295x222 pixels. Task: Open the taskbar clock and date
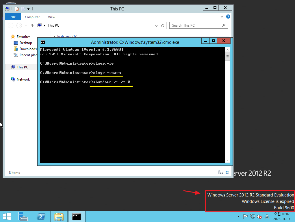[x=282, y=216]
